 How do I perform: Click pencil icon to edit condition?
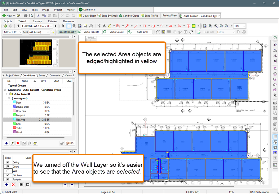12,143
